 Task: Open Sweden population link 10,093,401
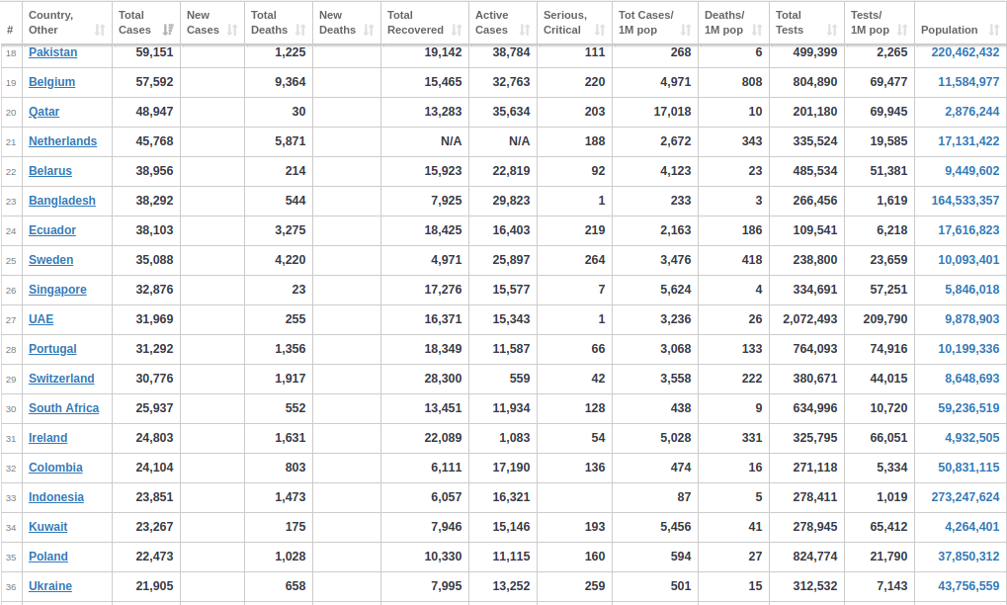[x=968, y=259]
